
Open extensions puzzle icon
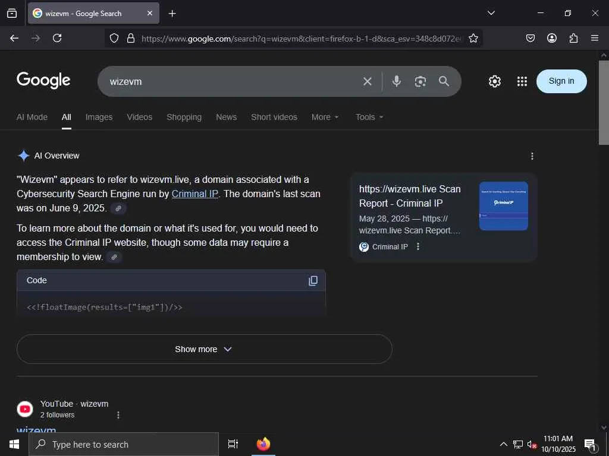573,38
